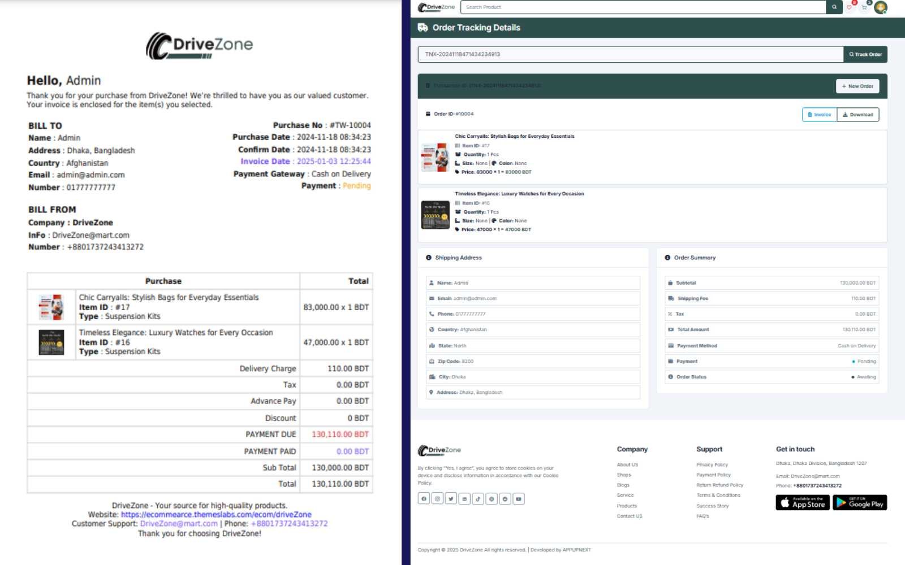Click DriveZone@mart.com customer support link on invoice
Screen dimensions: 905x565
click(x=179, y=524)
